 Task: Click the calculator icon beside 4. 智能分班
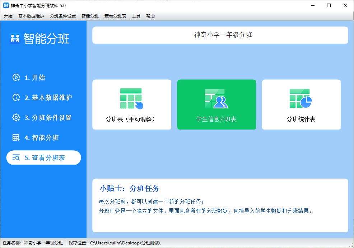click(16, 137)
